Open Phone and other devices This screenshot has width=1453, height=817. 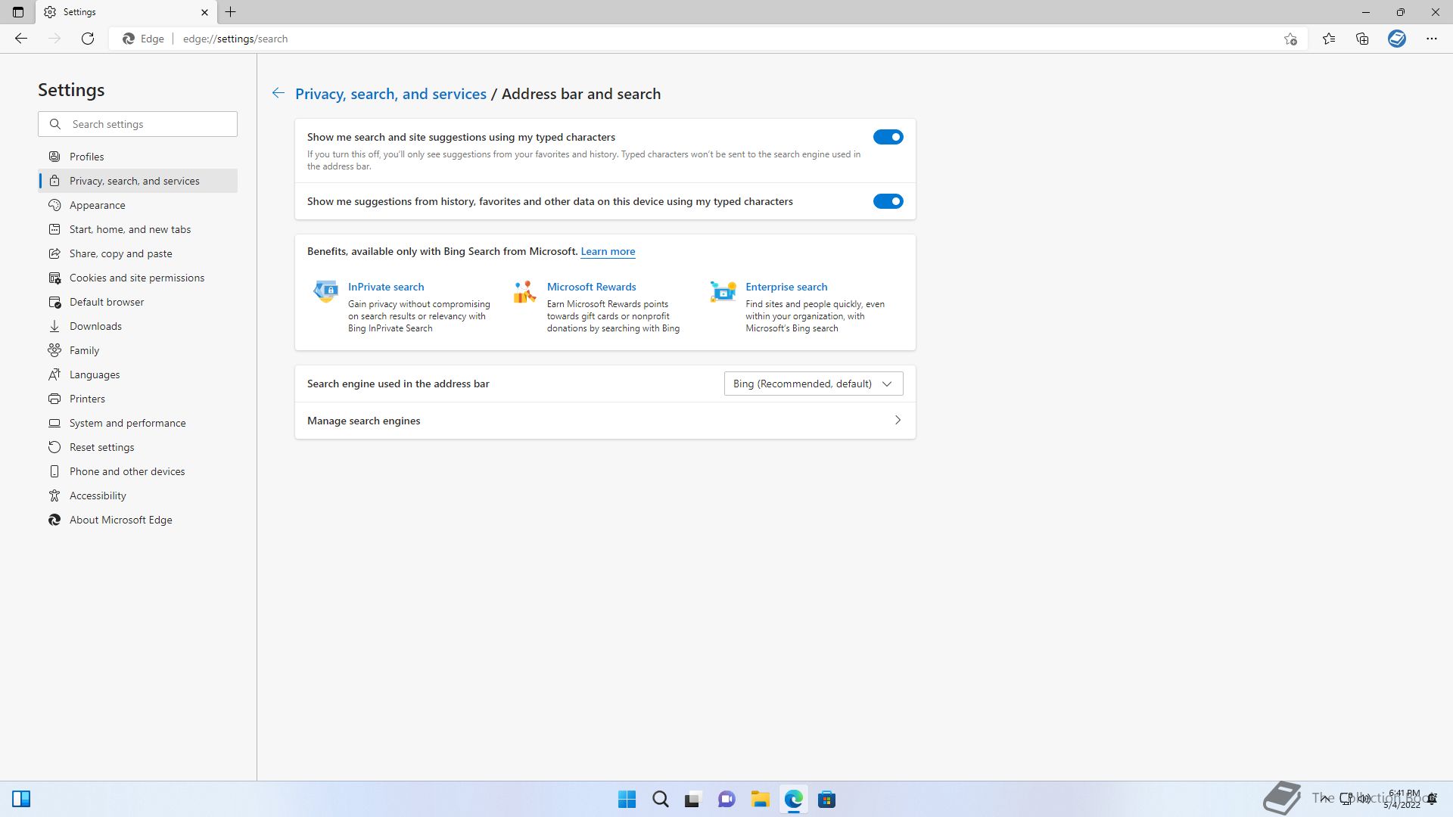[138, 471]
